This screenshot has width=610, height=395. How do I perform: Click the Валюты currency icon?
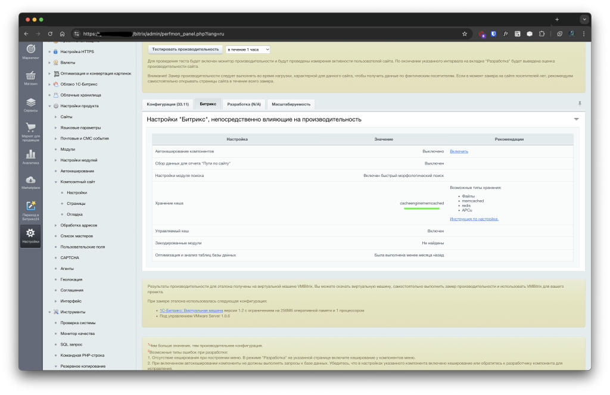(x=55, y=63)
